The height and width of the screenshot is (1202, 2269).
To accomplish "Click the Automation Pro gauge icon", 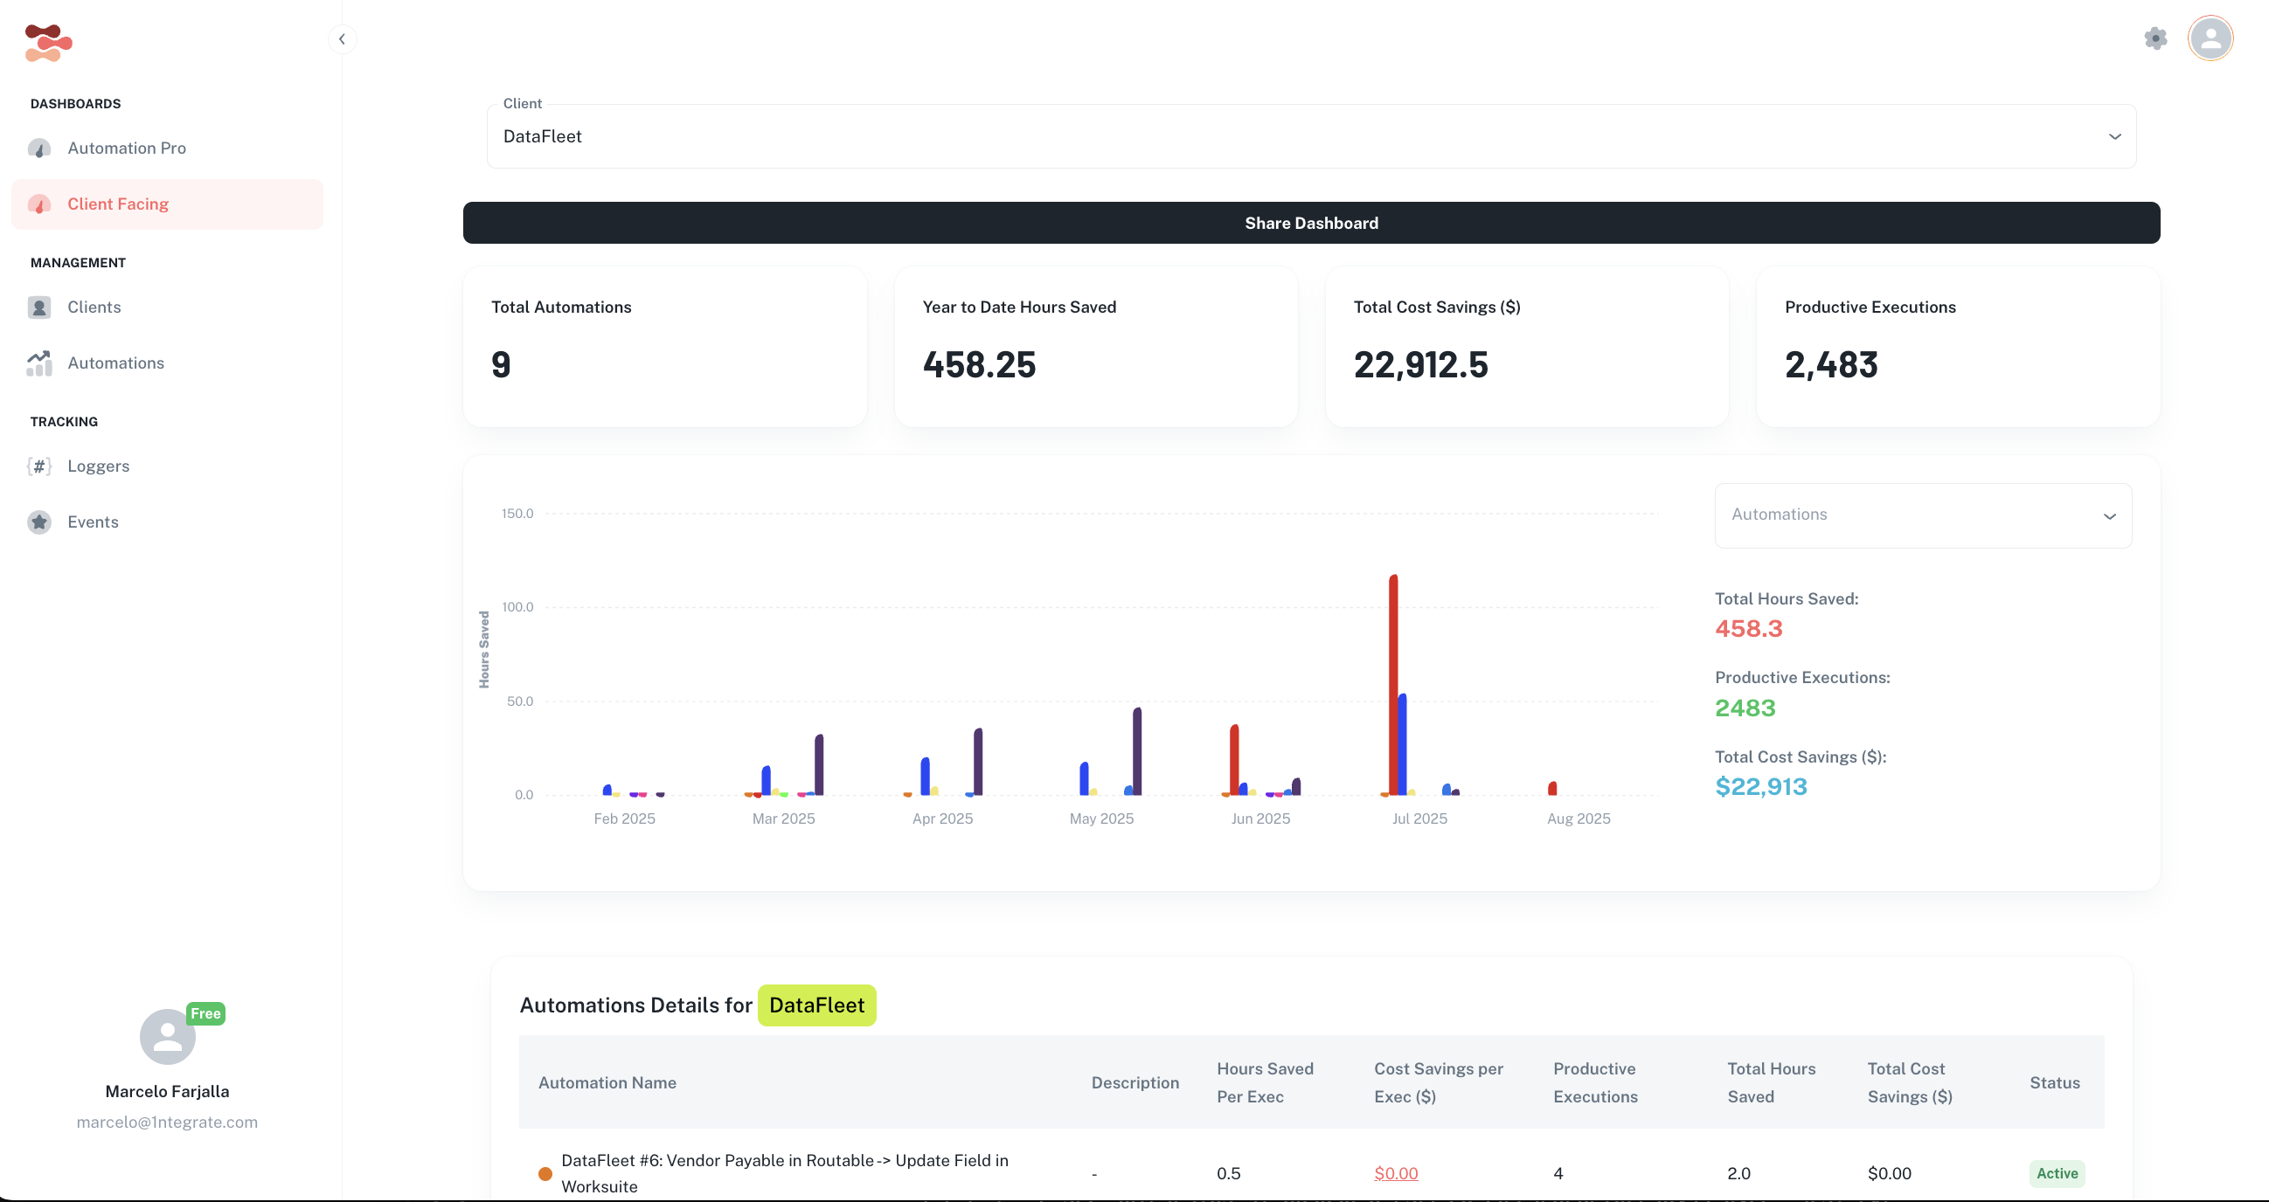I will pos(39,148).
